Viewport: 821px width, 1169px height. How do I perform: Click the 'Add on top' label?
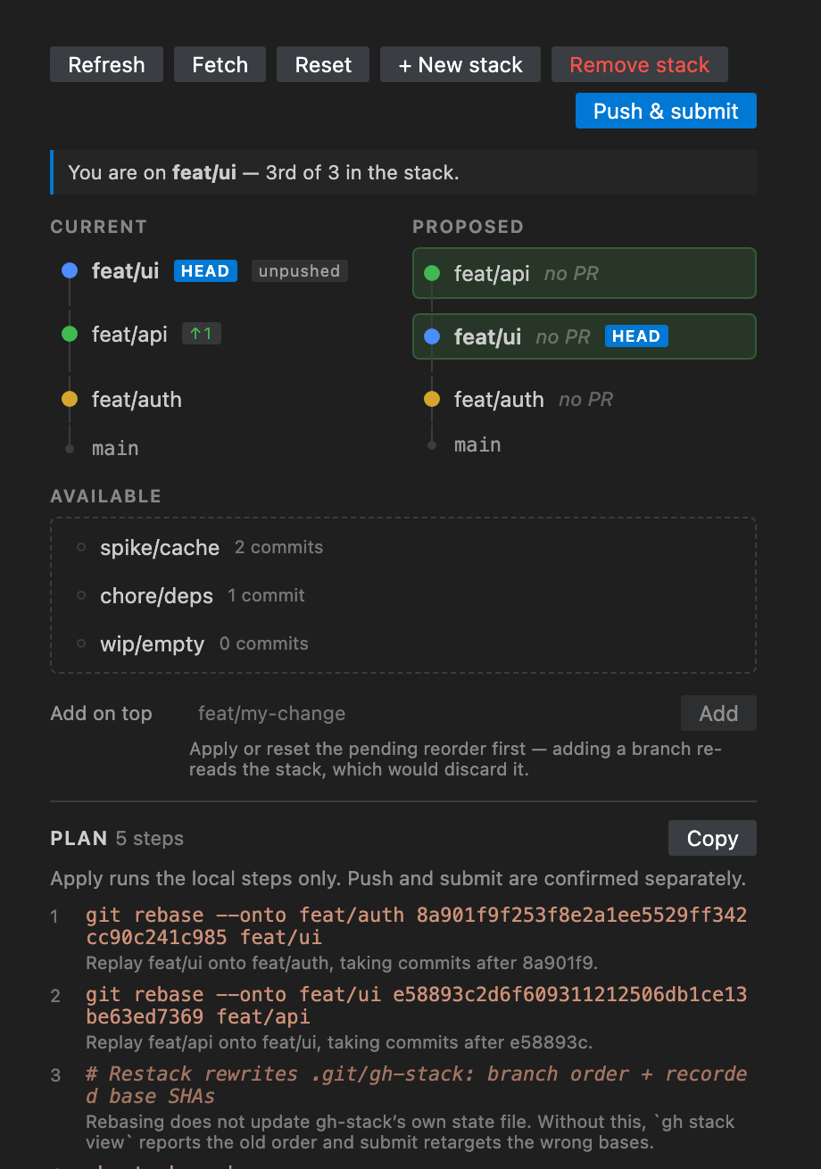(101, 714)
